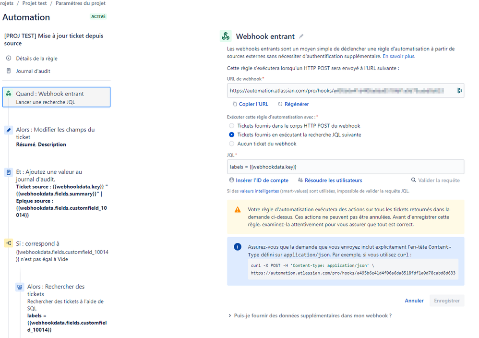Click Insérer l'ID de compte
The height and width of the screenshot is (338, 479).
(262, 181)
